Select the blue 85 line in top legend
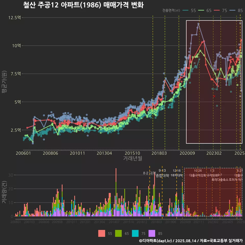This screenshot has width=245, height=245. [x=232, y=10]
